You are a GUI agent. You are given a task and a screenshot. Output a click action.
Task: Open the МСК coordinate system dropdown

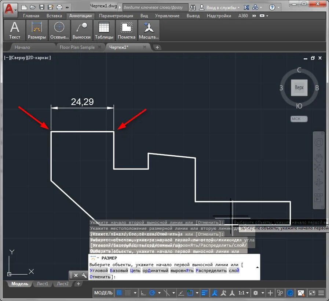click(x=299, y=119)
